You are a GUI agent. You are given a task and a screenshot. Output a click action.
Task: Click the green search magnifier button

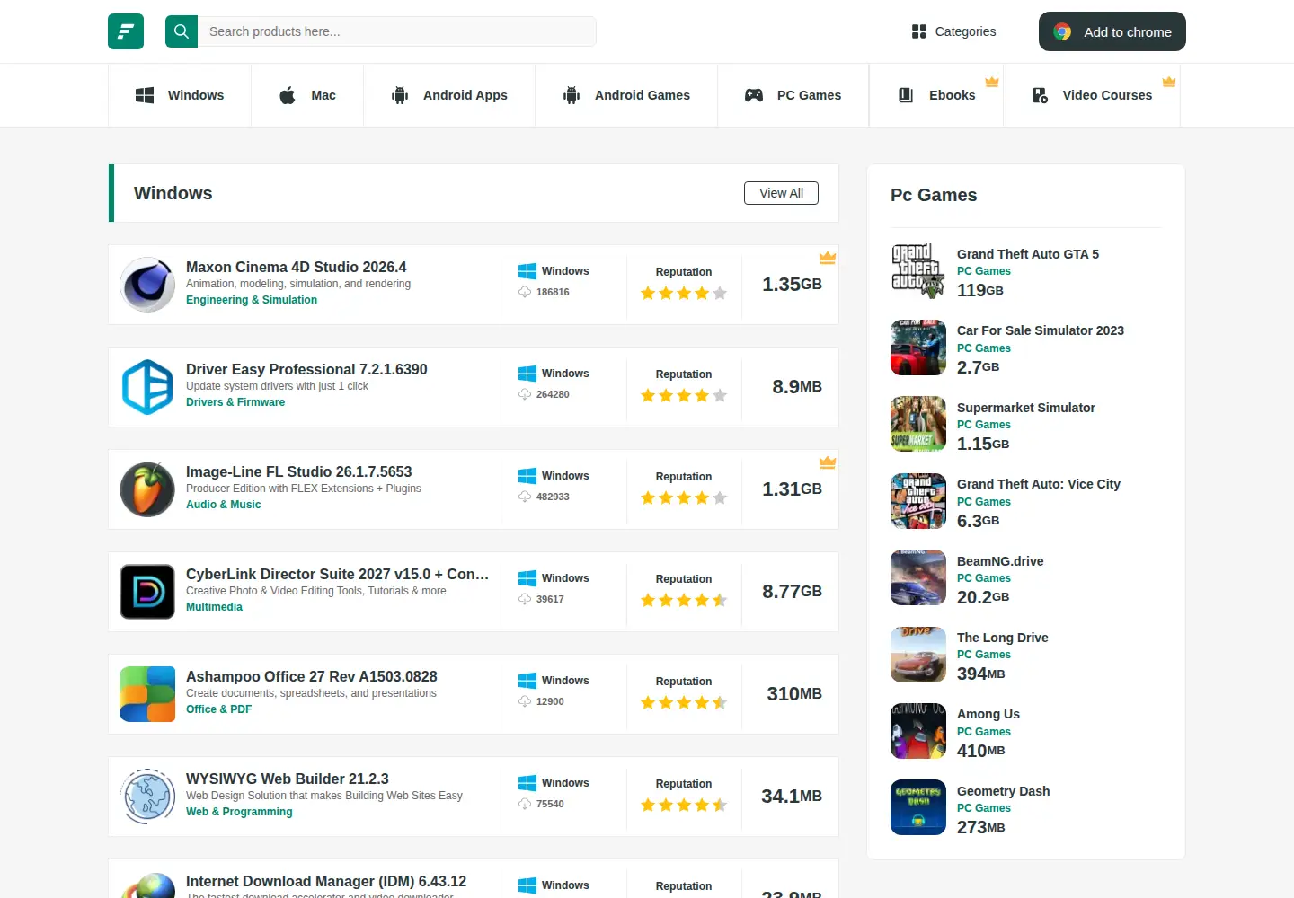click(182, 31)
